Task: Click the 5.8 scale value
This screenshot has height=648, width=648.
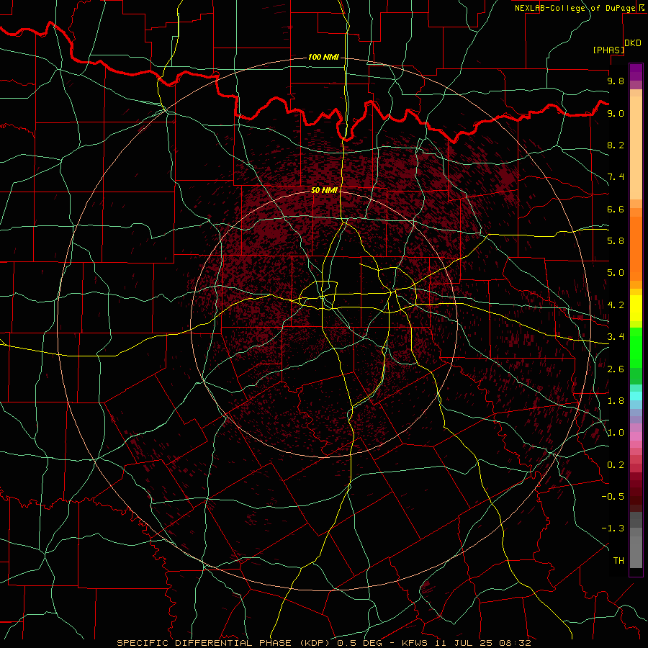Action: [616, 241]
